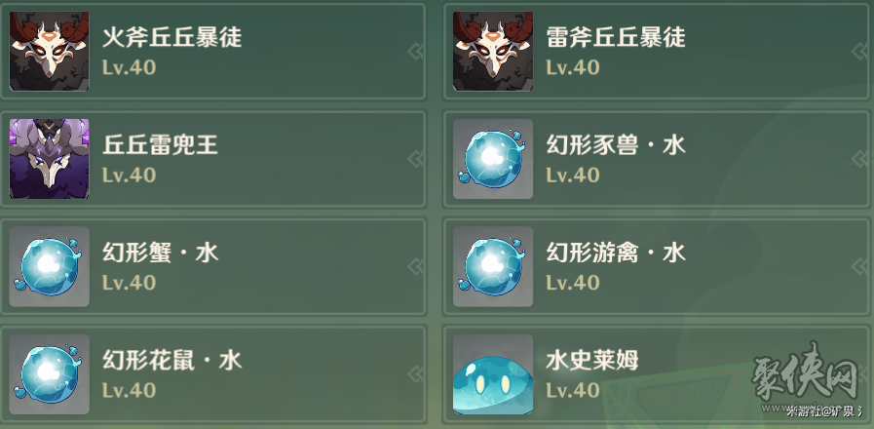874x429 pixels.
Task: Click the 幻形游禽·水 enemy name
Action: tap(616, 253)
